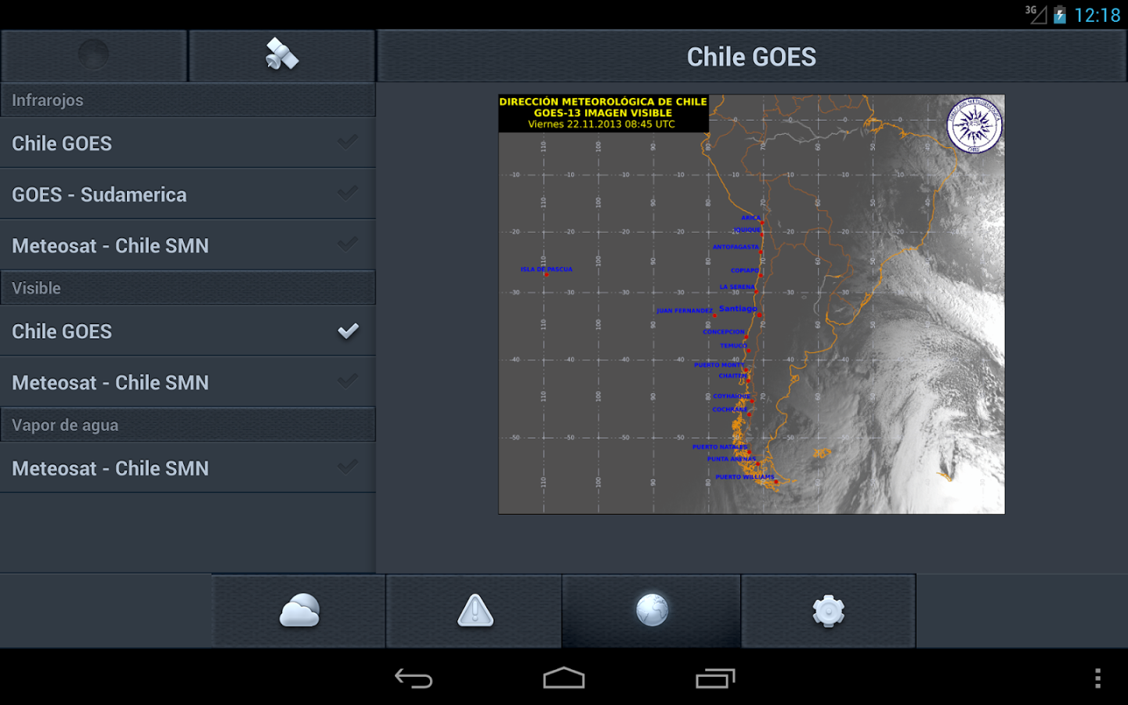
Task: Select the globe maps icon in bottom bar
Action: tap(652, 611)
